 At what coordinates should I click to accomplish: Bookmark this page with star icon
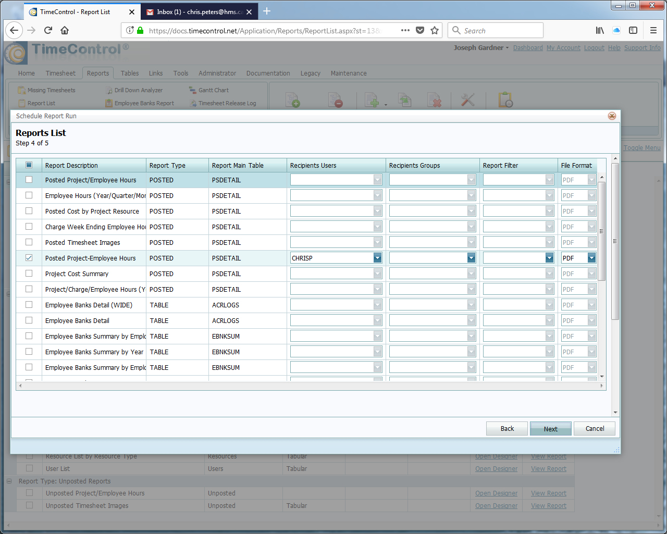[x=435, y=30]
